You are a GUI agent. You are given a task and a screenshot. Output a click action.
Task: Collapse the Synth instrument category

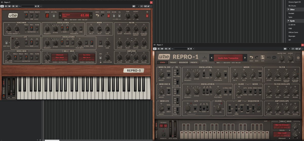(x=289, y=21)
